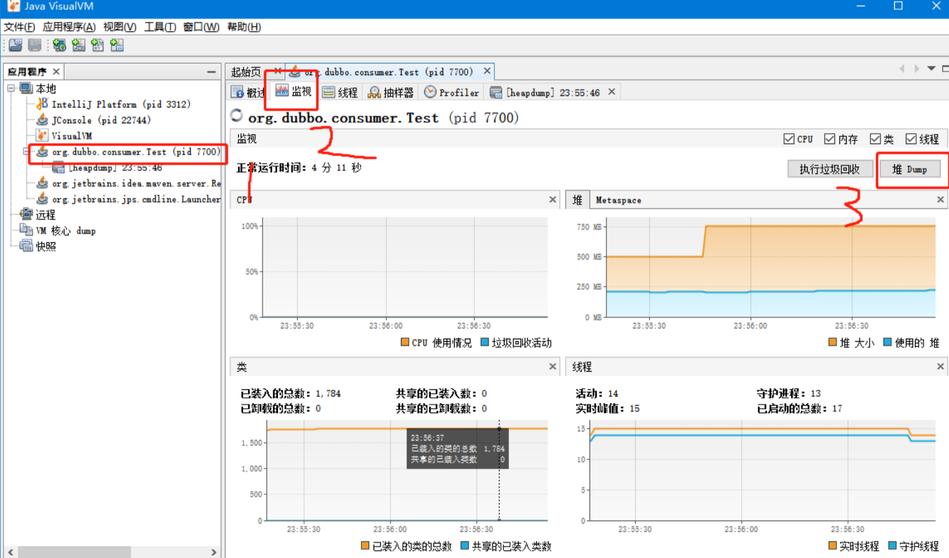Click the Add Application Snapshot toolbar icon

click(117, 46)
